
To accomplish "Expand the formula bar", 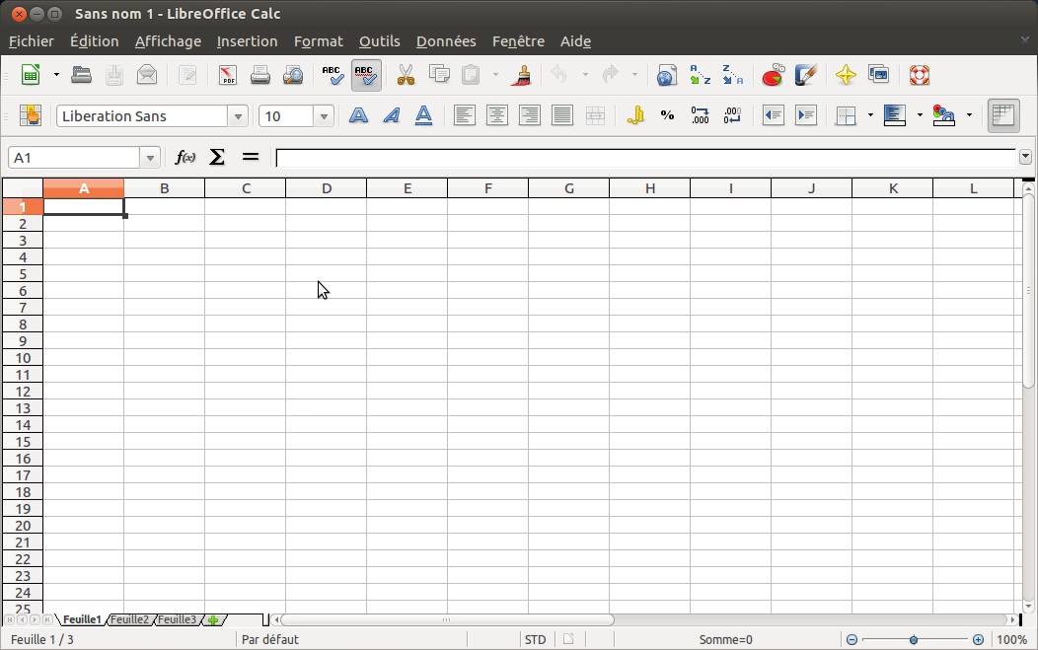I will (x=1025, y=157).
